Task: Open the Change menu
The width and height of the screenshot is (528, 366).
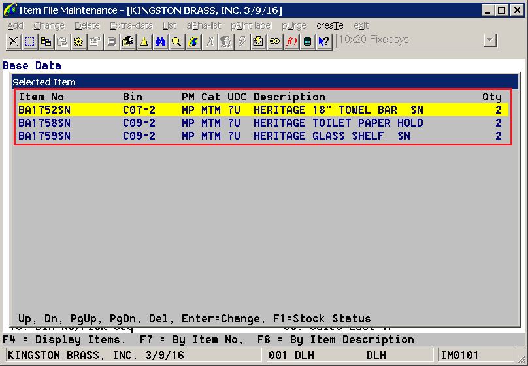Action: pyautogui.click(x=49, y=26)
